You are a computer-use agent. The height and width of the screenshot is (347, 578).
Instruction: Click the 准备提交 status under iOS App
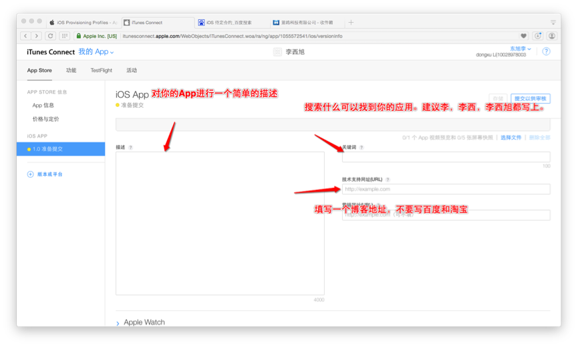[132, 105]
